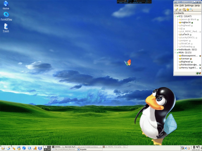The width and height of the screenshot is (202, 151).
Task: Activate LA MERC Forums taskbar entry
Action: [x=115, y=147]
